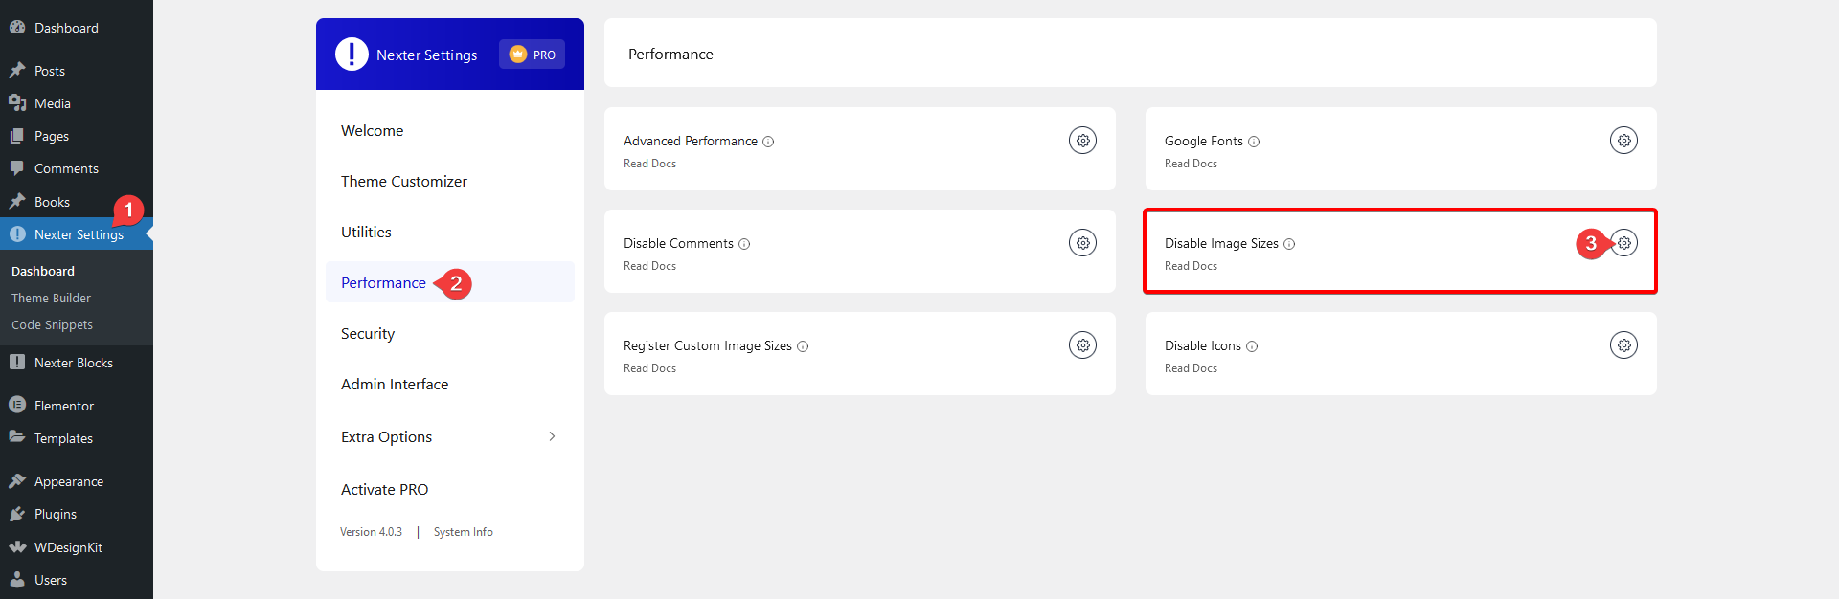Image resolution: width=1839 pixels, height=599 pixels.
Task: Click info icon beside Advanced Performance
Action: click(768, 142)
